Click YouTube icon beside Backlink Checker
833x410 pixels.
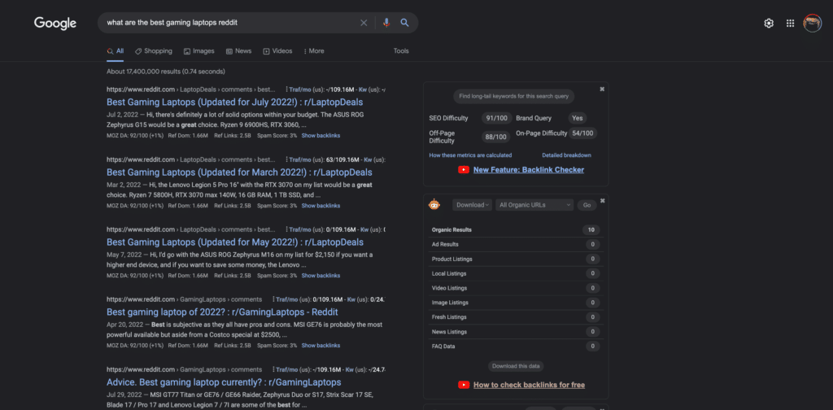click(463, 170)
